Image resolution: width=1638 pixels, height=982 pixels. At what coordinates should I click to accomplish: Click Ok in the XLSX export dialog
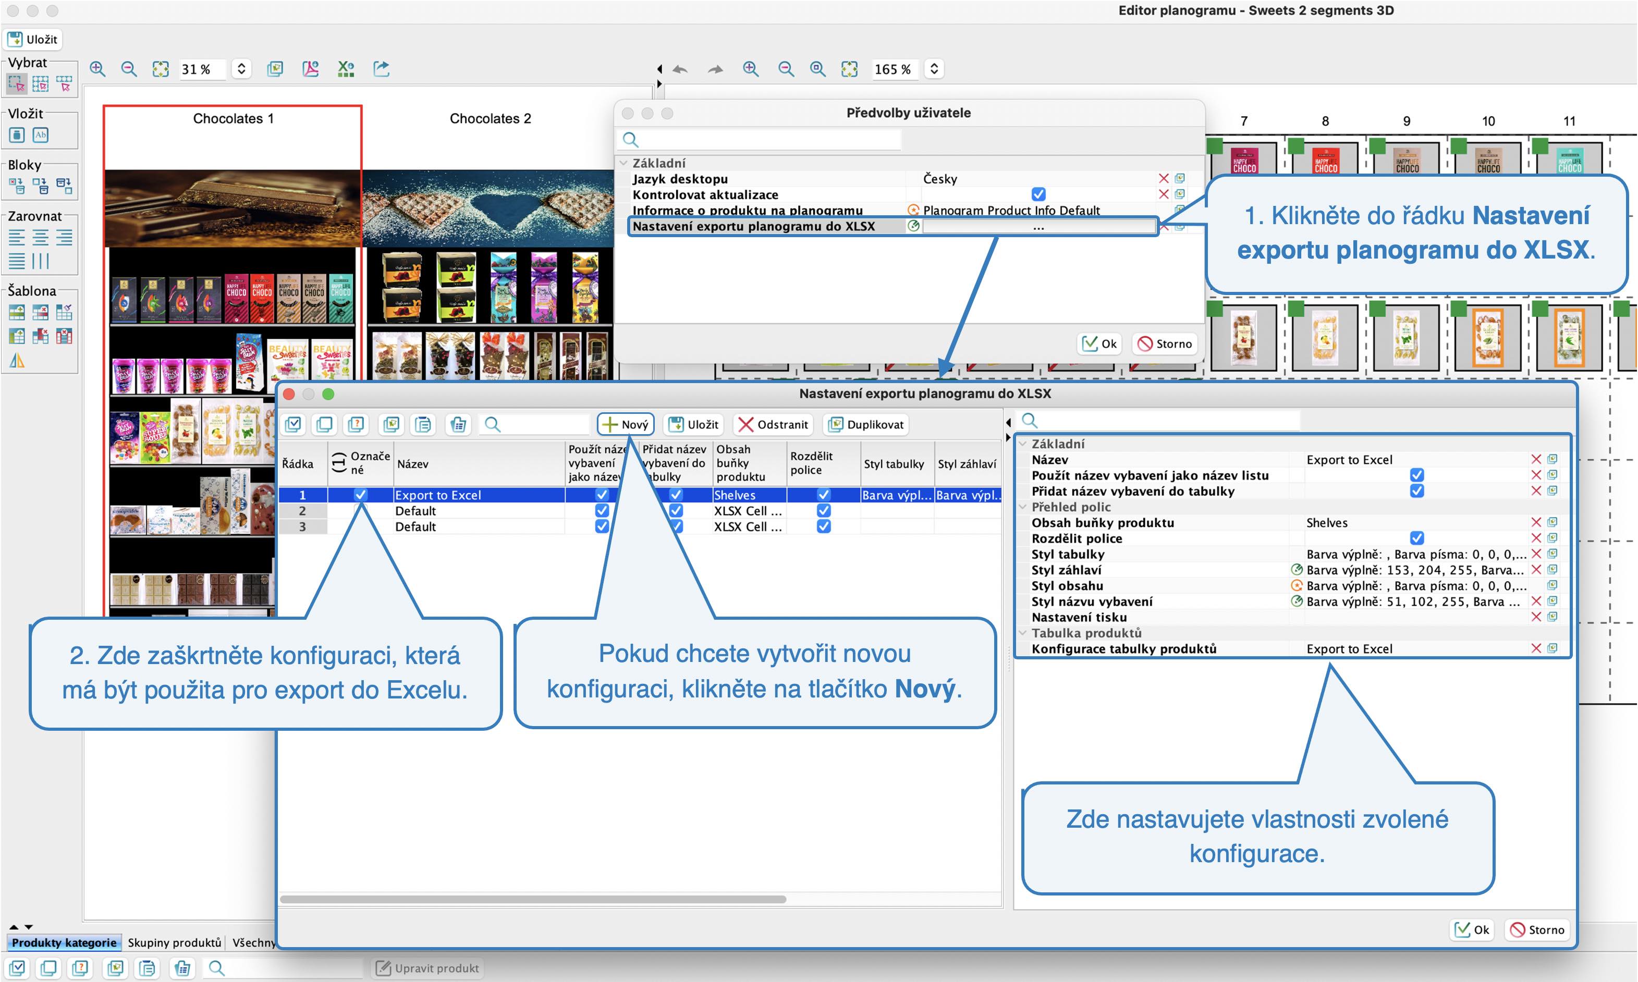(1472, 930)
